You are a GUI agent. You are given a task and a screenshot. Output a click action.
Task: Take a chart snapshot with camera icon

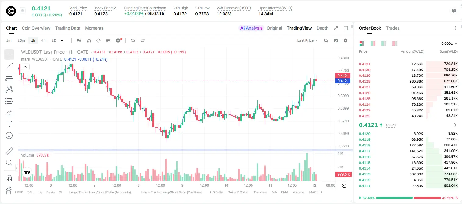pos(336,40)
